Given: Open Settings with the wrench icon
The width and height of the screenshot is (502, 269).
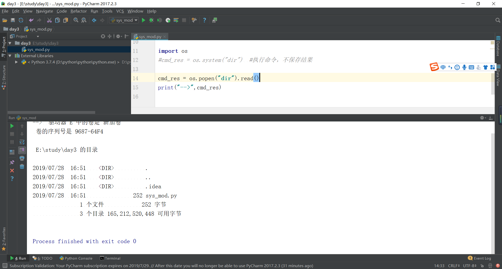Looking at the screenshot, I should point(194,20).
